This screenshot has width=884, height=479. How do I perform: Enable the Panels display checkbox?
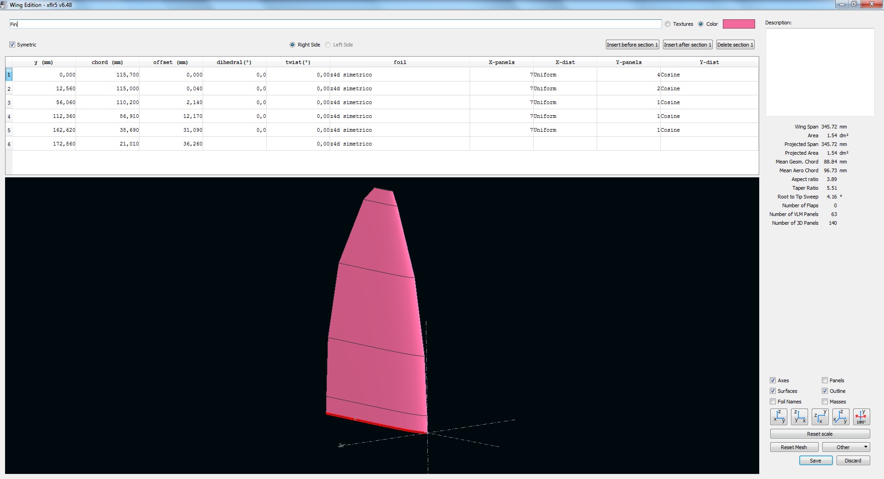[x=825, y=380]
